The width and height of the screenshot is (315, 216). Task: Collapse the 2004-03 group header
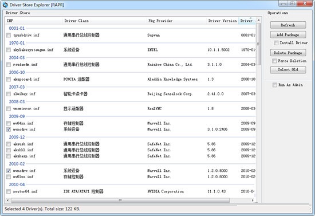pyautogui.click(x=17, y=58)
